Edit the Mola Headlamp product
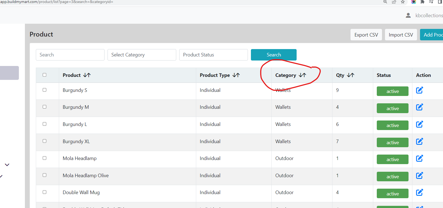Viewport: 443px width, 208px height. [419, 158]
